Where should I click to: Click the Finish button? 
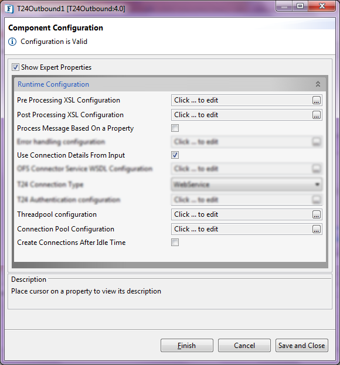187,346
